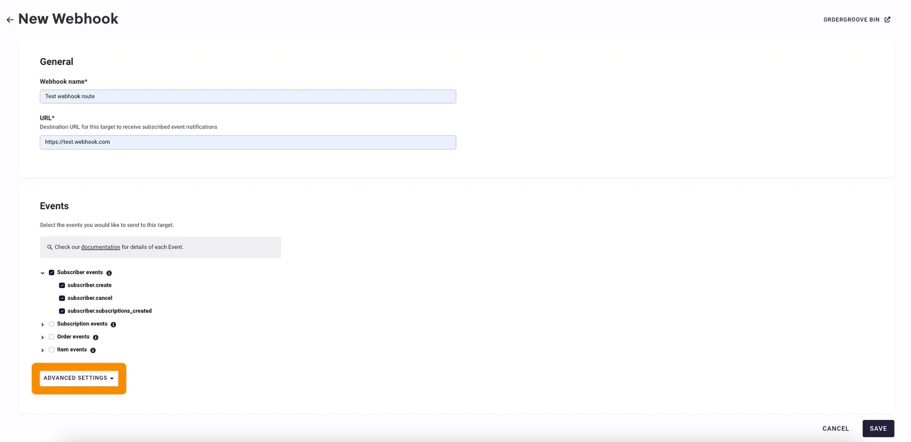Uncheck subscriber.create event checkbox
The width and height of the screenshot is (911, 442).
pyautogui.click(x=62, y=286)
